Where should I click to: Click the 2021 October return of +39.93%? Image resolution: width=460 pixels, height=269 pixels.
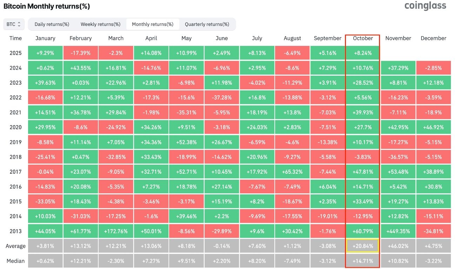(x=362, y=112)
